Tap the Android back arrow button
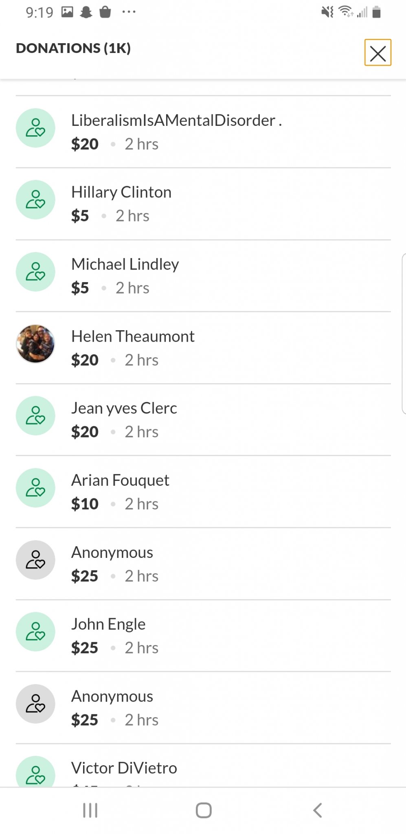Viewport: 406px width, 834px height. 317,810
